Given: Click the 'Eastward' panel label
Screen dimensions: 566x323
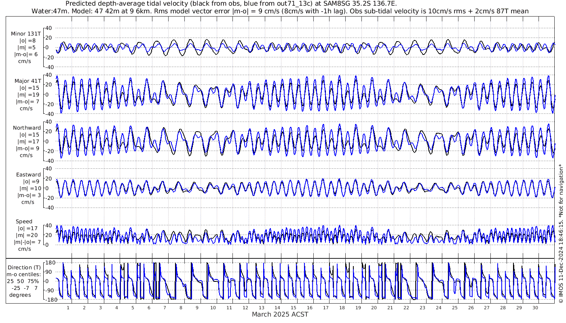Looking at the screenshot, I should [28, 175].
